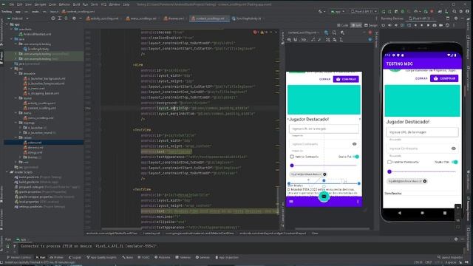Click the rerun icon in Run panel
The height and width of the screenshot is (266, 473).
[8, 246]
